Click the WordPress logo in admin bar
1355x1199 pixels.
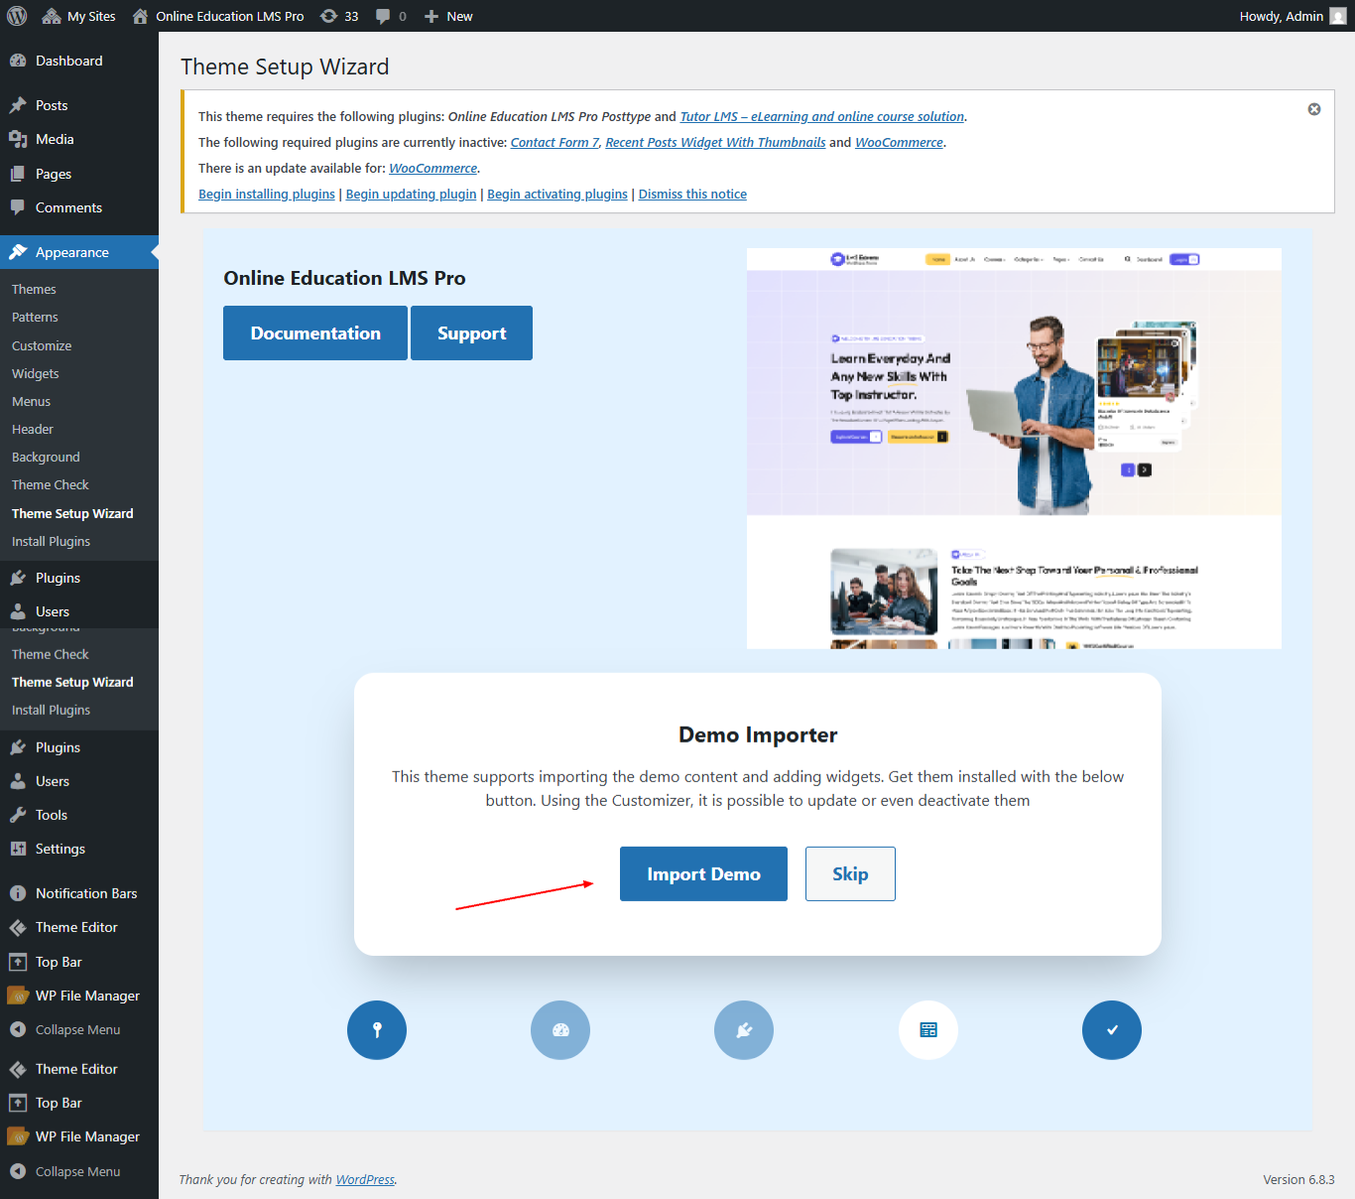click(17, 16)
